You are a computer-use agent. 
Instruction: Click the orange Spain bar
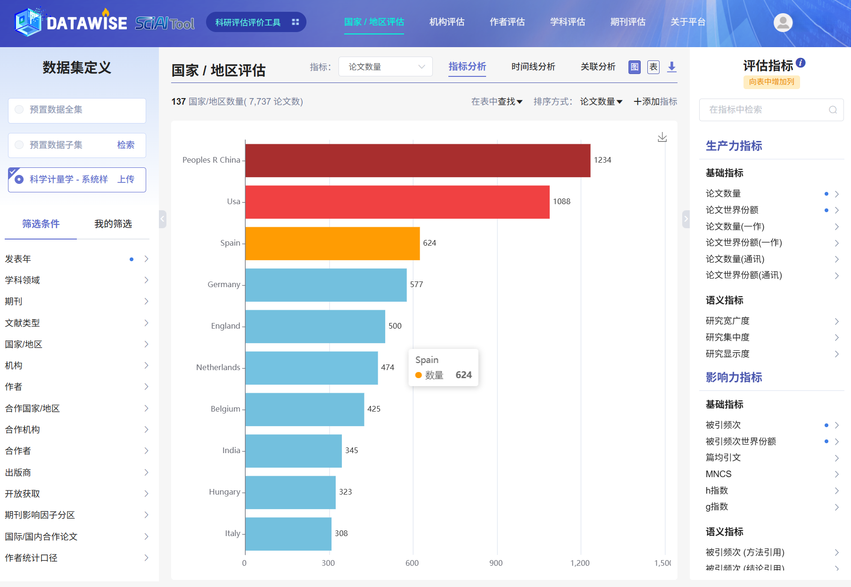[x=332, y=243]
